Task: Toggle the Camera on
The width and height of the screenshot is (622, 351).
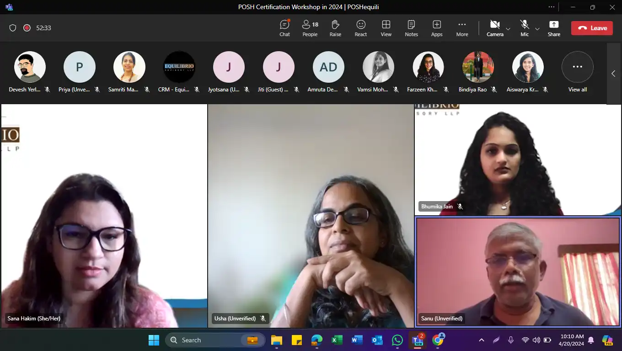Action: click(494, 27)
